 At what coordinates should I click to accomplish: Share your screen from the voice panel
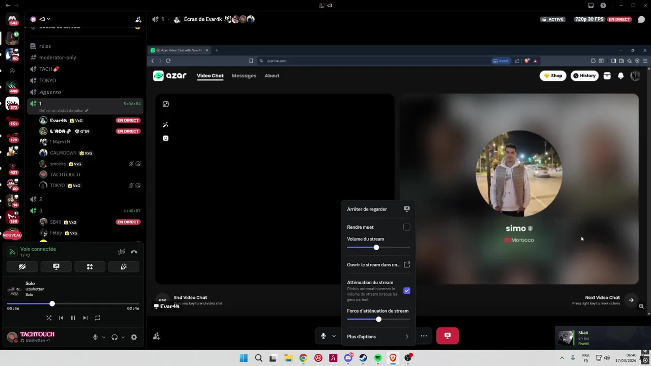[56, 266]
